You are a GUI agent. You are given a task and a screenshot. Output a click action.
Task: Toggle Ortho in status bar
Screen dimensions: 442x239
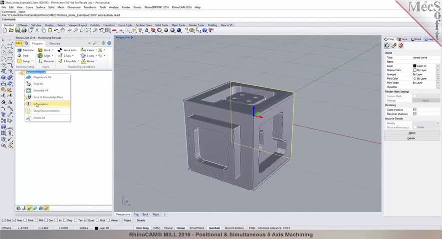(x=157, y=228)
